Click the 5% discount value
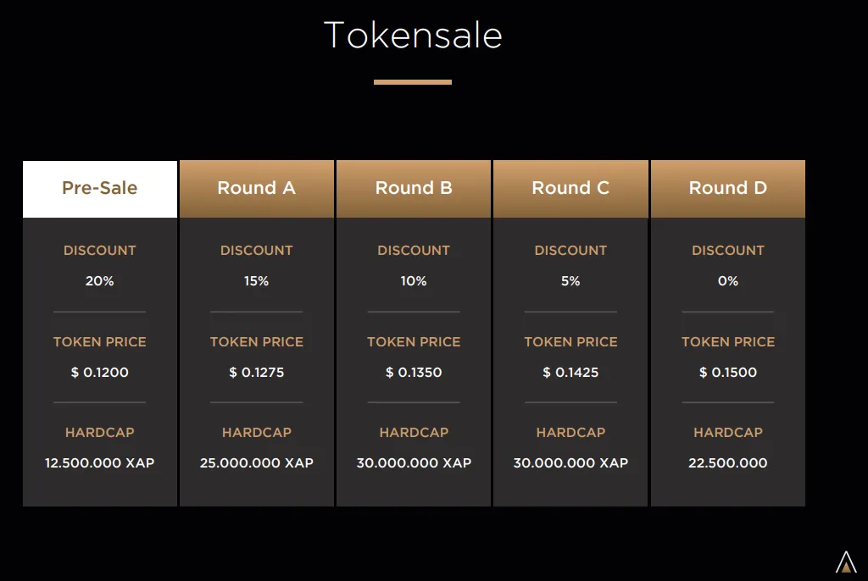 (570, 281)
